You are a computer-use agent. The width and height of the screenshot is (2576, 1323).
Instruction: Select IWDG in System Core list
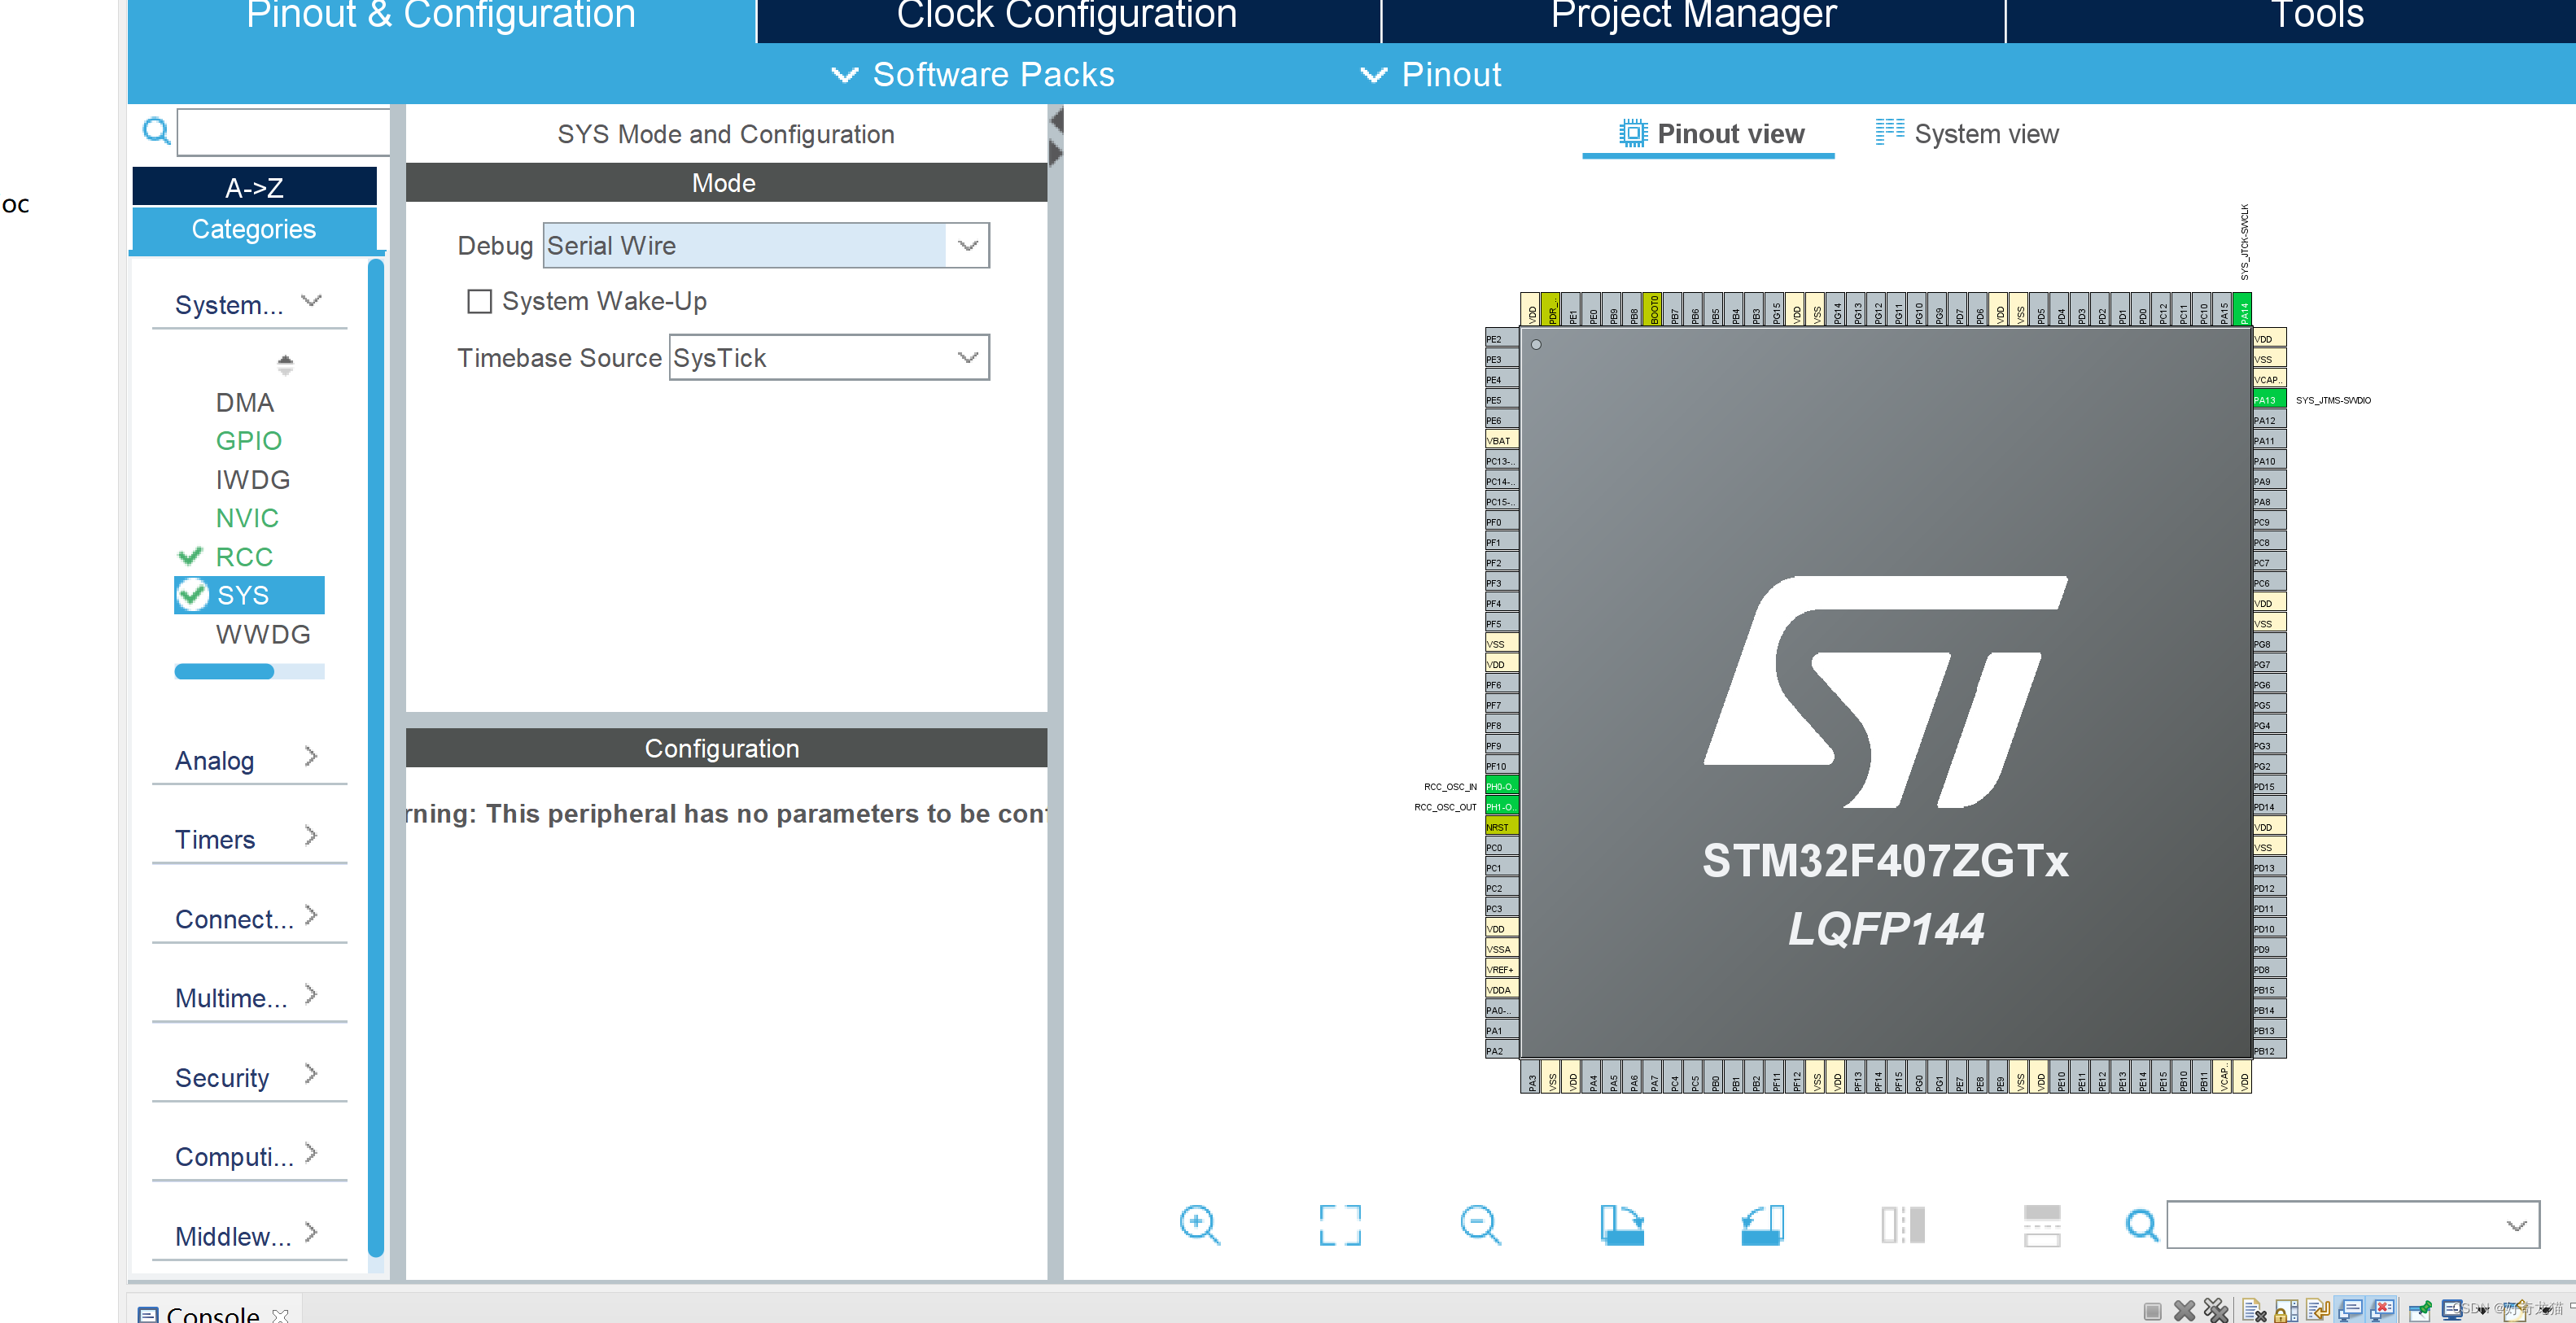click(253, 479)
